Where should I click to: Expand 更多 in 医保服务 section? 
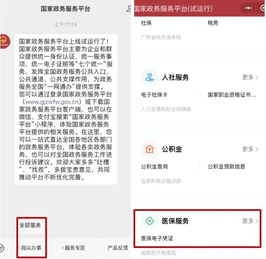pyautogui.click(x=250, y=221)
